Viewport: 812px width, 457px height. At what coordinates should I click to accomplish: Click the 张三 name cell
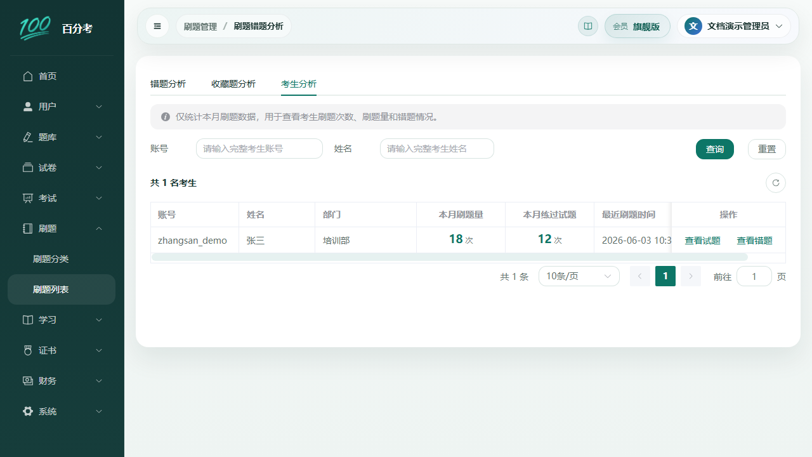277,241
